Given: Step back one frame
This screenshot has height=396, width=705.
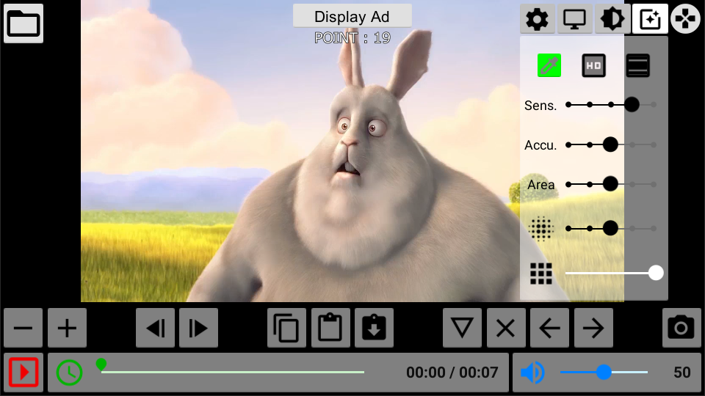Looking at the screenshot, I should (x=155, y=328).
